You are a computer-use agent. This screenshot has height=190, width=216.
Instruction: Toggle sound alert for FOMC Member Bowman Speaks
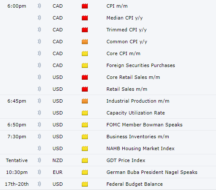click(x=39, y=125)
